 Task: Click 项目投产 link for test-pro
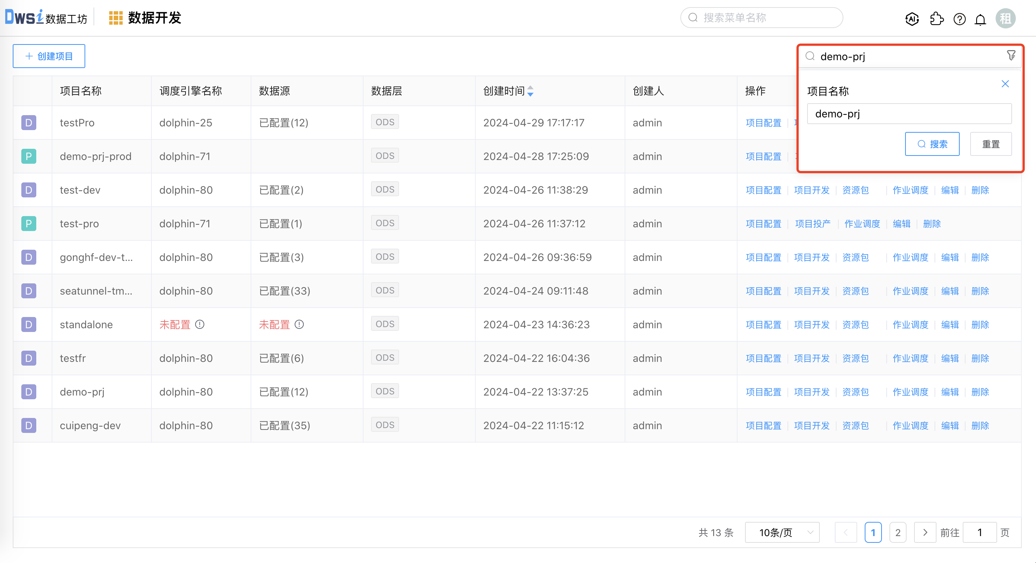(x=812, y=224)
